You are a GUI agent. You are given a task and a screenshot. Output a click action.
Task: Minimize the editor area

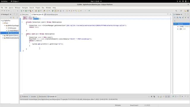tap(168, 14)
